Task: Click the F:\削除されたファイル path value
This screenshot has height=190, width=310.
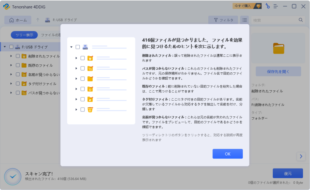Action: tap(268, 105)
